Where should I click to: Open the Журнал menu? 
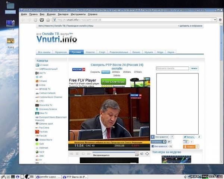click(51, 14)
